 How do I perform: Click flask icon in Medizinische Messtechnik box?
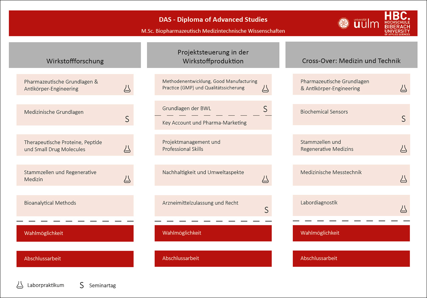click(x=403, y=179)
